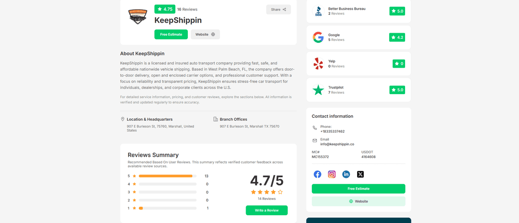Click the '5 Reviews' text under Google
Image resolution: width=519 pixels, height=223 pixels.
click(336, 40)
